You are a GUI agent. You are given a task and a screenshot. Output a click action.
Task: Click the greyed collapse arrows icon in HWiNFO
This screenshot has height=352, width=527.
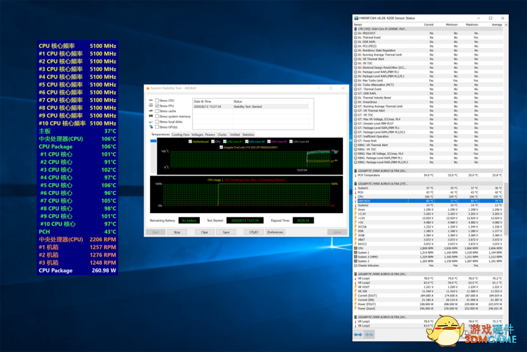(369, 334)
